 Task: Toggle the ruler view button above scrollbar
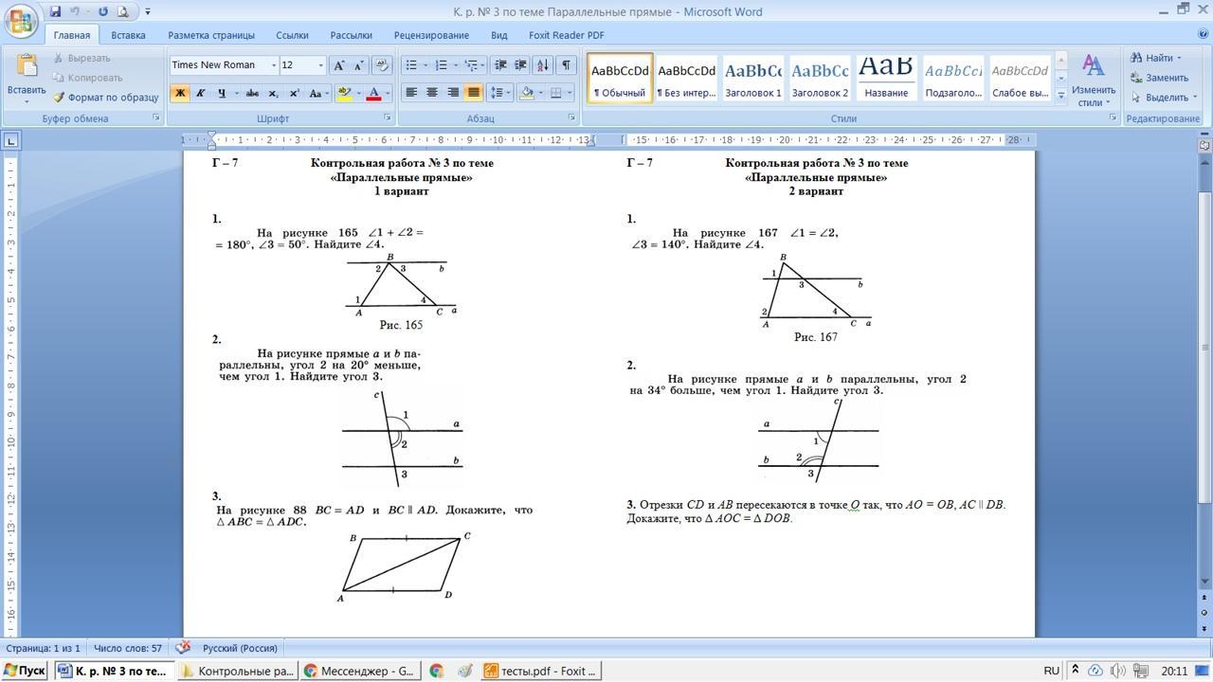coord(1204,145)
